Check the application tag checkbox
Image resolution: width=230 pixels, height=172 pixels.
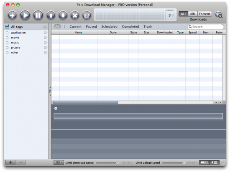point(7,33)
